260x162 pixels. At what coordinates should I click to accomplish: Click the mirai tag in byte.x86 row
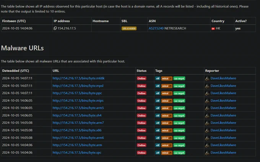167,130
